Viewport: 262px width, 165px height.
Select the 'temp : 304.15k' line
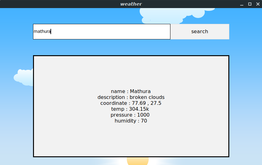point(130,109)
